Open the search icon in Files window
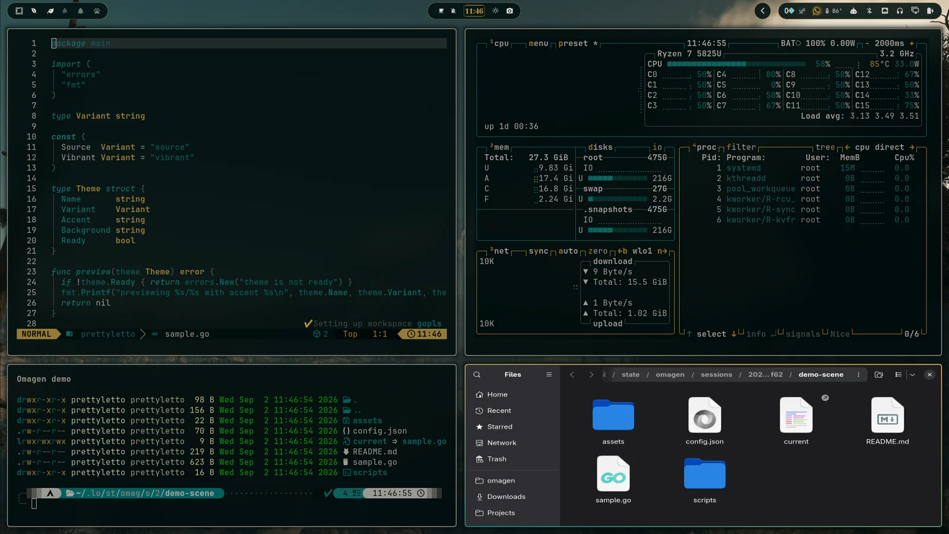The width and height of the screenshot is (949, 534). coord(477,374)
